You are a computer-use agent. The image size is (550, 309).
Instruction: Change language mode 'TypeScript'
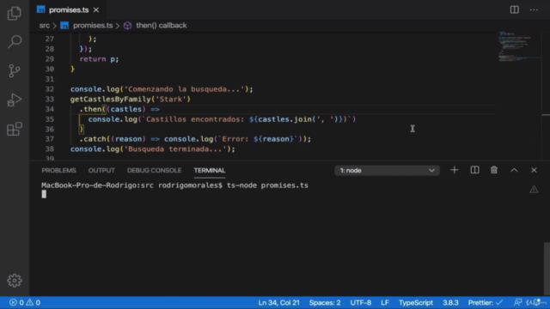(x=416, y=302)
